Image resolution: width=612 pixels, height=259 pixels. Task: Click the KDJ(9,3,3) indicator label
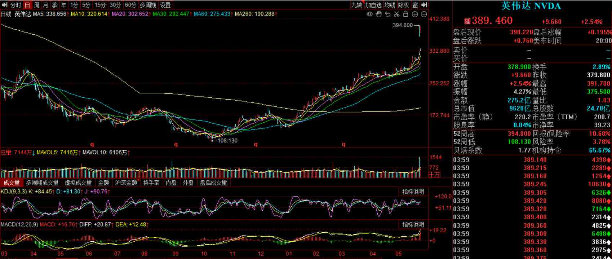(x=14, y=192)
